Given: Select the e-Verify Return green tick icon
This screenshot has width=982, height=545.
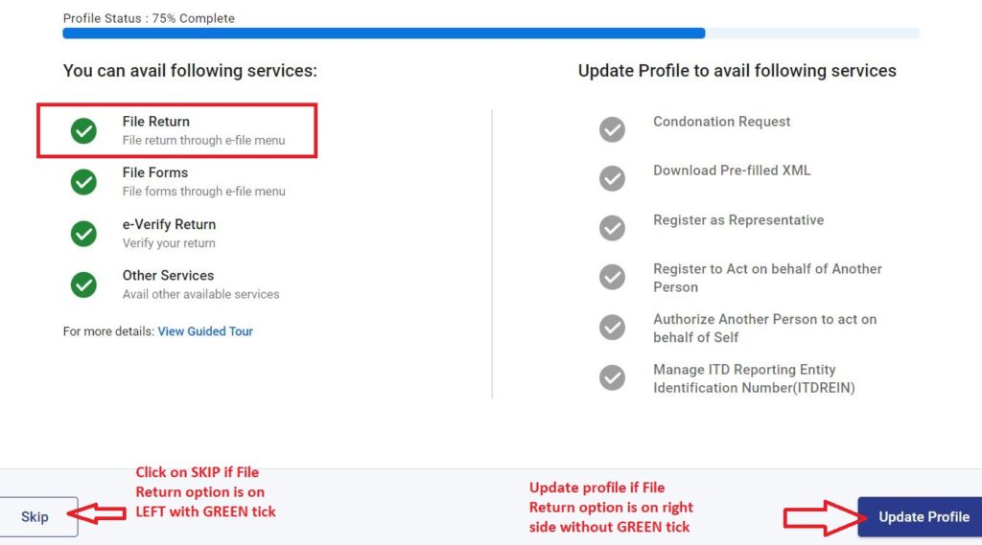Looking at the screenshot, I should [83, 234].
